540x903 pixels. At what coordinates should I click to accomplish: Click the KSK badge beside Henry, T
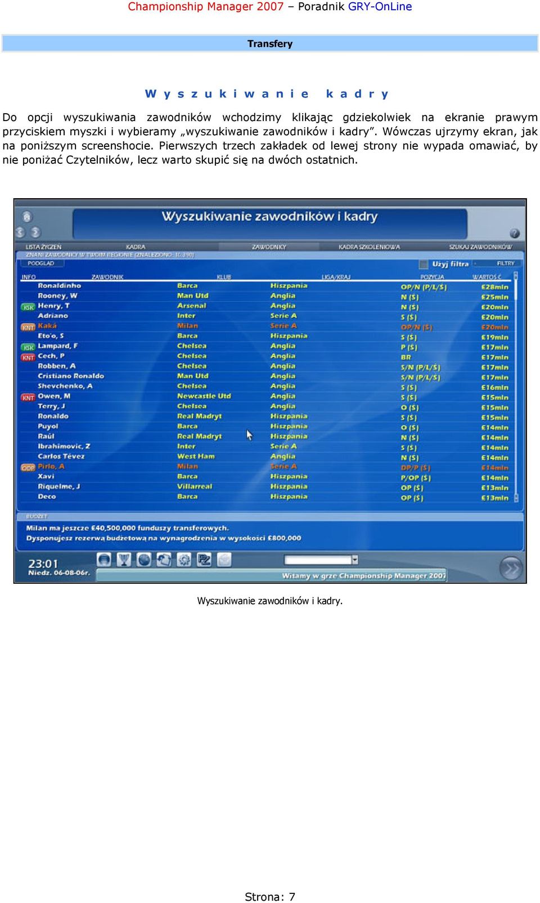coord(28,307)
